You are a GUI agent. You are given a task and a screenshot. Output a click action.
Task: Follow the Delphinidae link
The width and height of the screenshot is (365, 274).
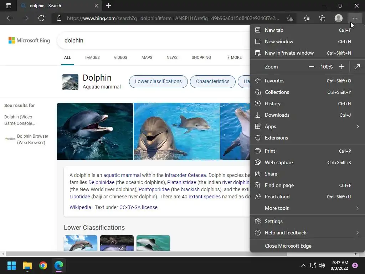point(101,182)
